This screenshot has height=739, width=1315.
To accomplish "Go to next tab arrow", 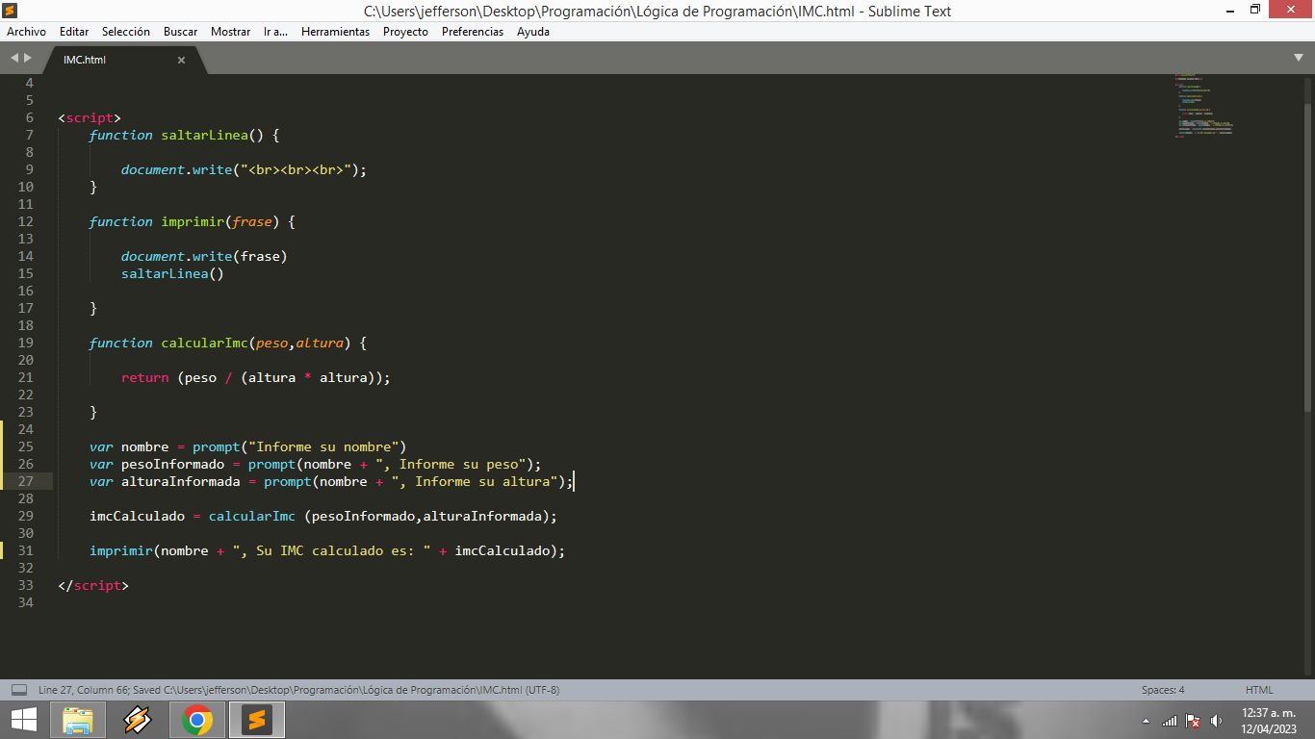I will (28, 59).
